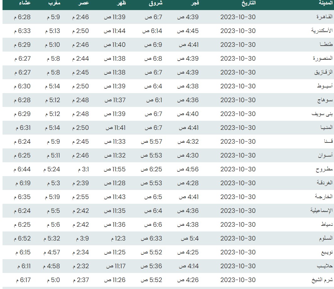
Task: Click the date cell in the دمياط row
Action: 238,225
